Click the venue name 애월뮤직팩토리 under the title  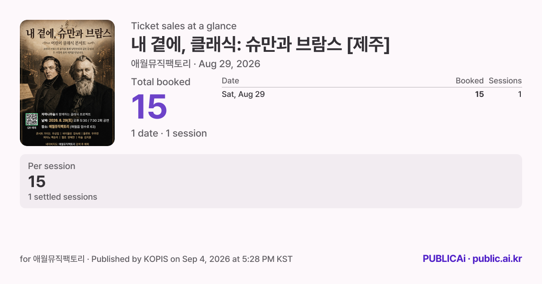click(161, 64)
